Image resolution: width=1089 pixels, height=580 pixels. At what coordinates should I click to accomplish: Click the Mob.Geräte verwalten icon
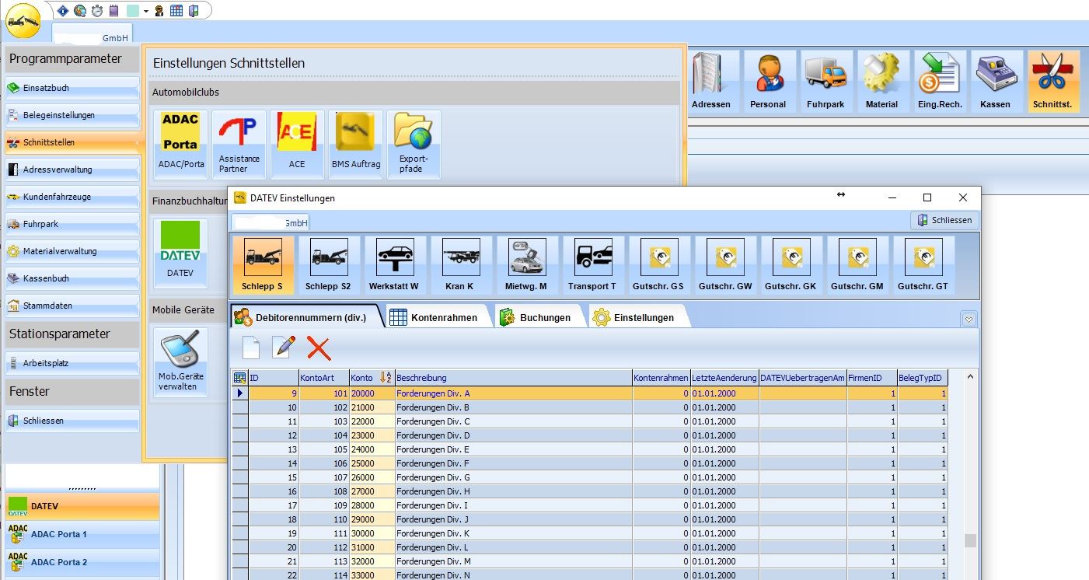click(180, 359)
